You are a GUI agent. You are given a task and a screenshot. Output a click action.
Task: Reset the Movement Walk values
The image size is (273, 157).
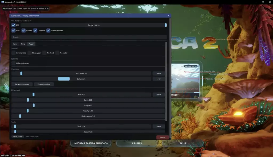tap(159, 95)
